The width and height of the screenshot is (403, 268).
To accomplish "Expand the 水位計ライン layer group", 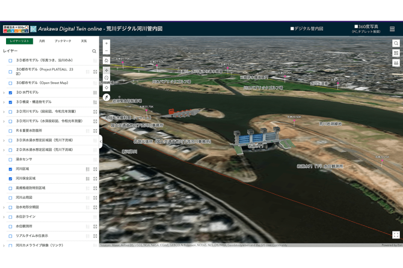I will pyautogui.click(x=4, y=217).
